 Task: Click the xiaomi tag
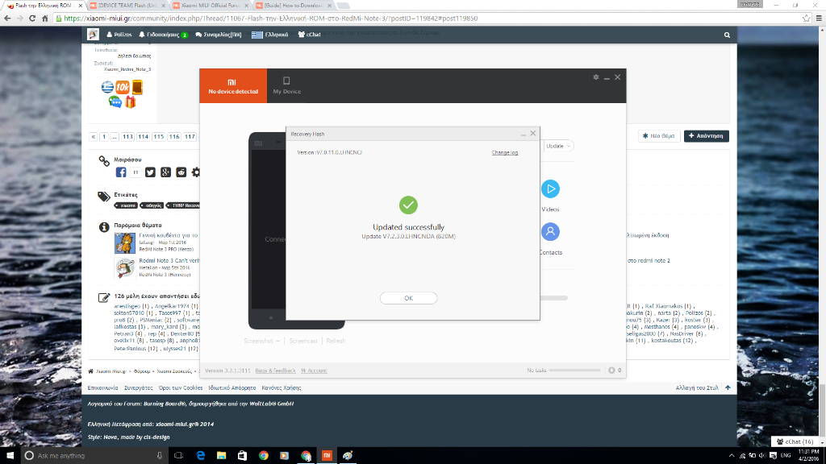[126, 205]
